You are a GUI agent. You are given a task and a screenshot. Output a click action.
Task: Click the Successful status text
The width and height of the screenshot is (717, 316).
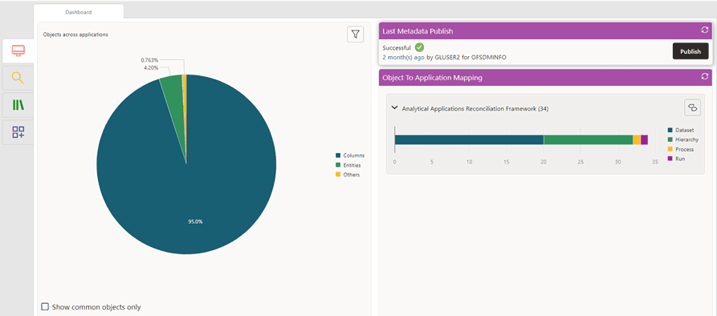pyautogui.click(x=397, y=47)
